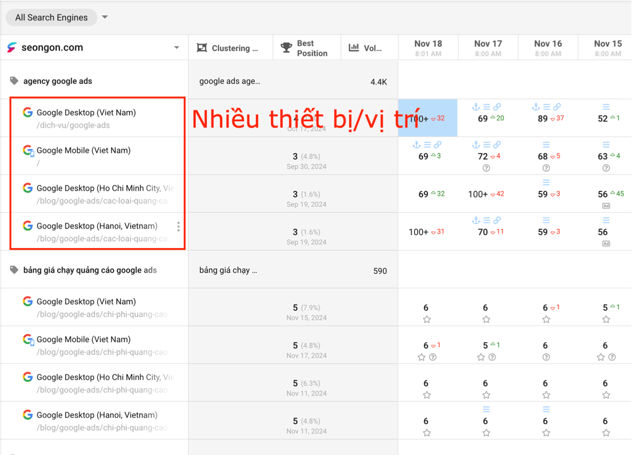Select the Nov 18 date column
The height and width of the screenshot is (455, 632).
tap(428, 48)
